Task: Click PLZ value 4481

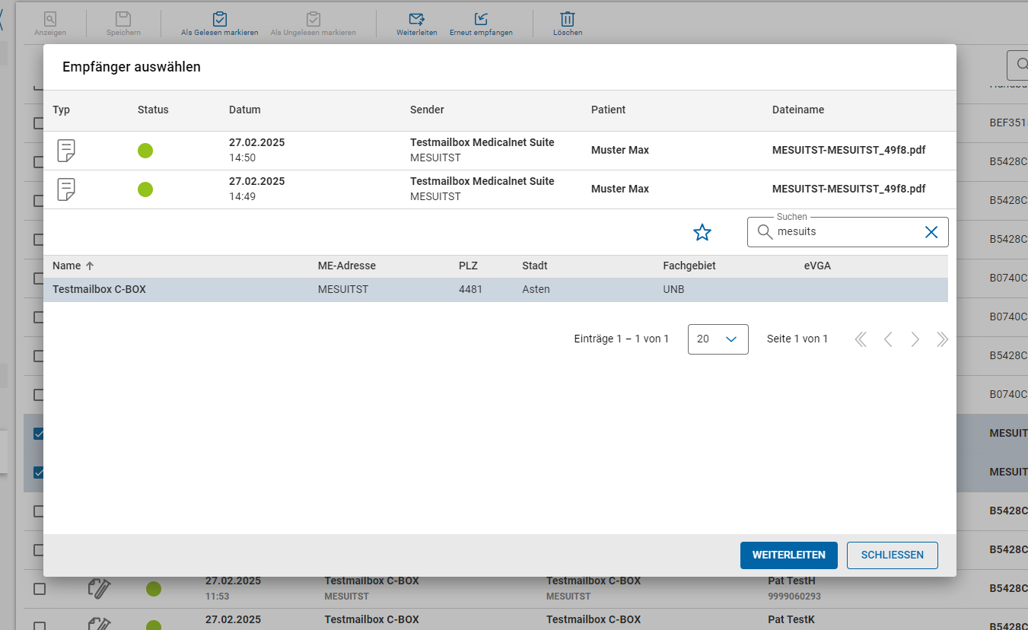Action: coord(470,290)
